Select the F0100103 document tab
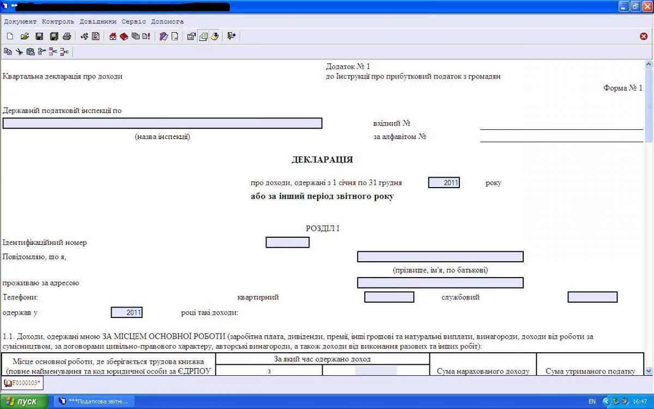The width and height of the screenshot is (654, 409). point(23,383)
